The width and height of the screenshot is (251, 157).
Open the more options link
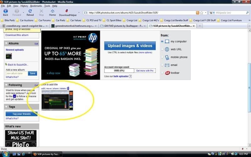tap(145, 52)
